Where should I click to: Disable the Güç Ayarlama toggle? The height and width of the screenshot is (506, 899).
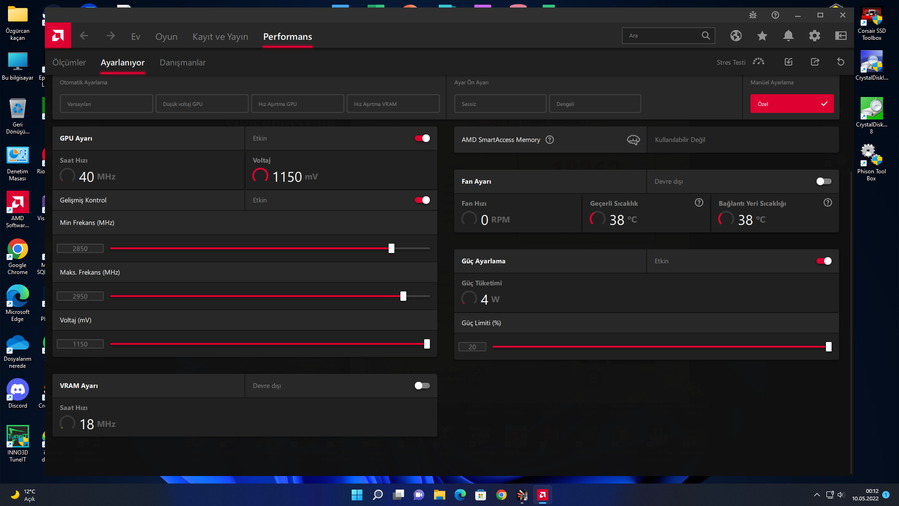pos(824,261)
